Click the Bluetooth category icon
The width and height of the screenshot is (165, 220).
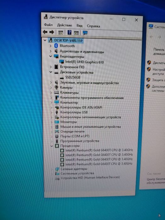[x=56, y=46]
